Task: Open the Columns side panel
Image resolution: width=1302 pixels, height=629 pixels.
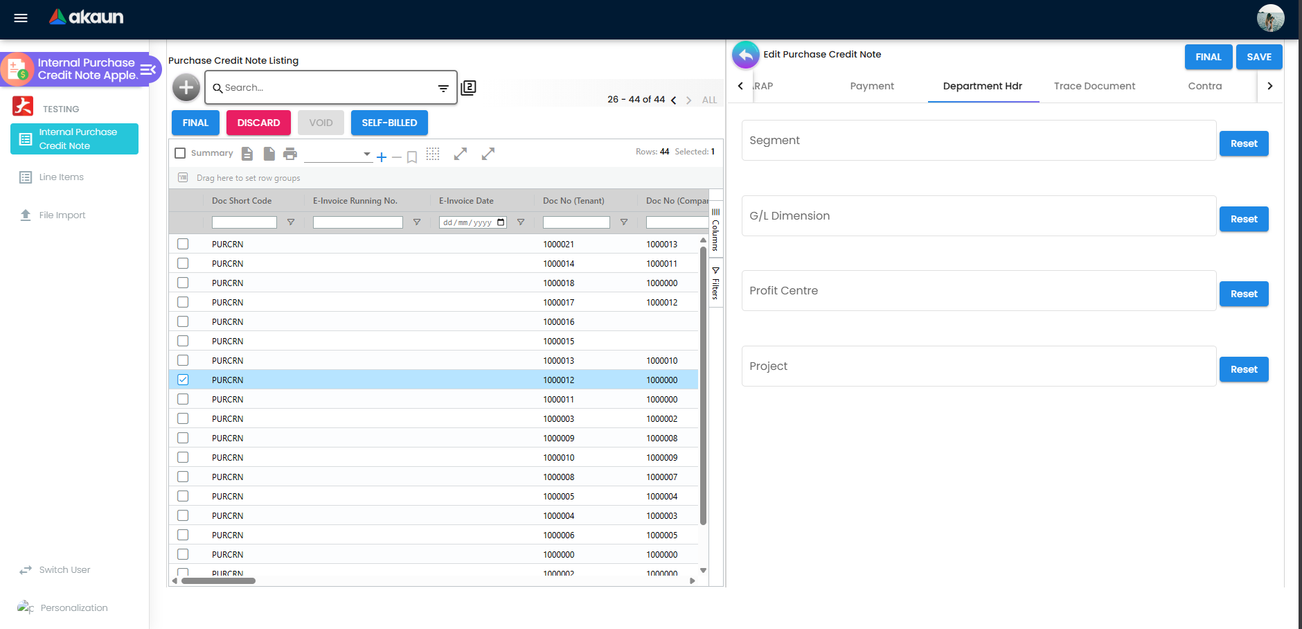Action: point(715,230)
